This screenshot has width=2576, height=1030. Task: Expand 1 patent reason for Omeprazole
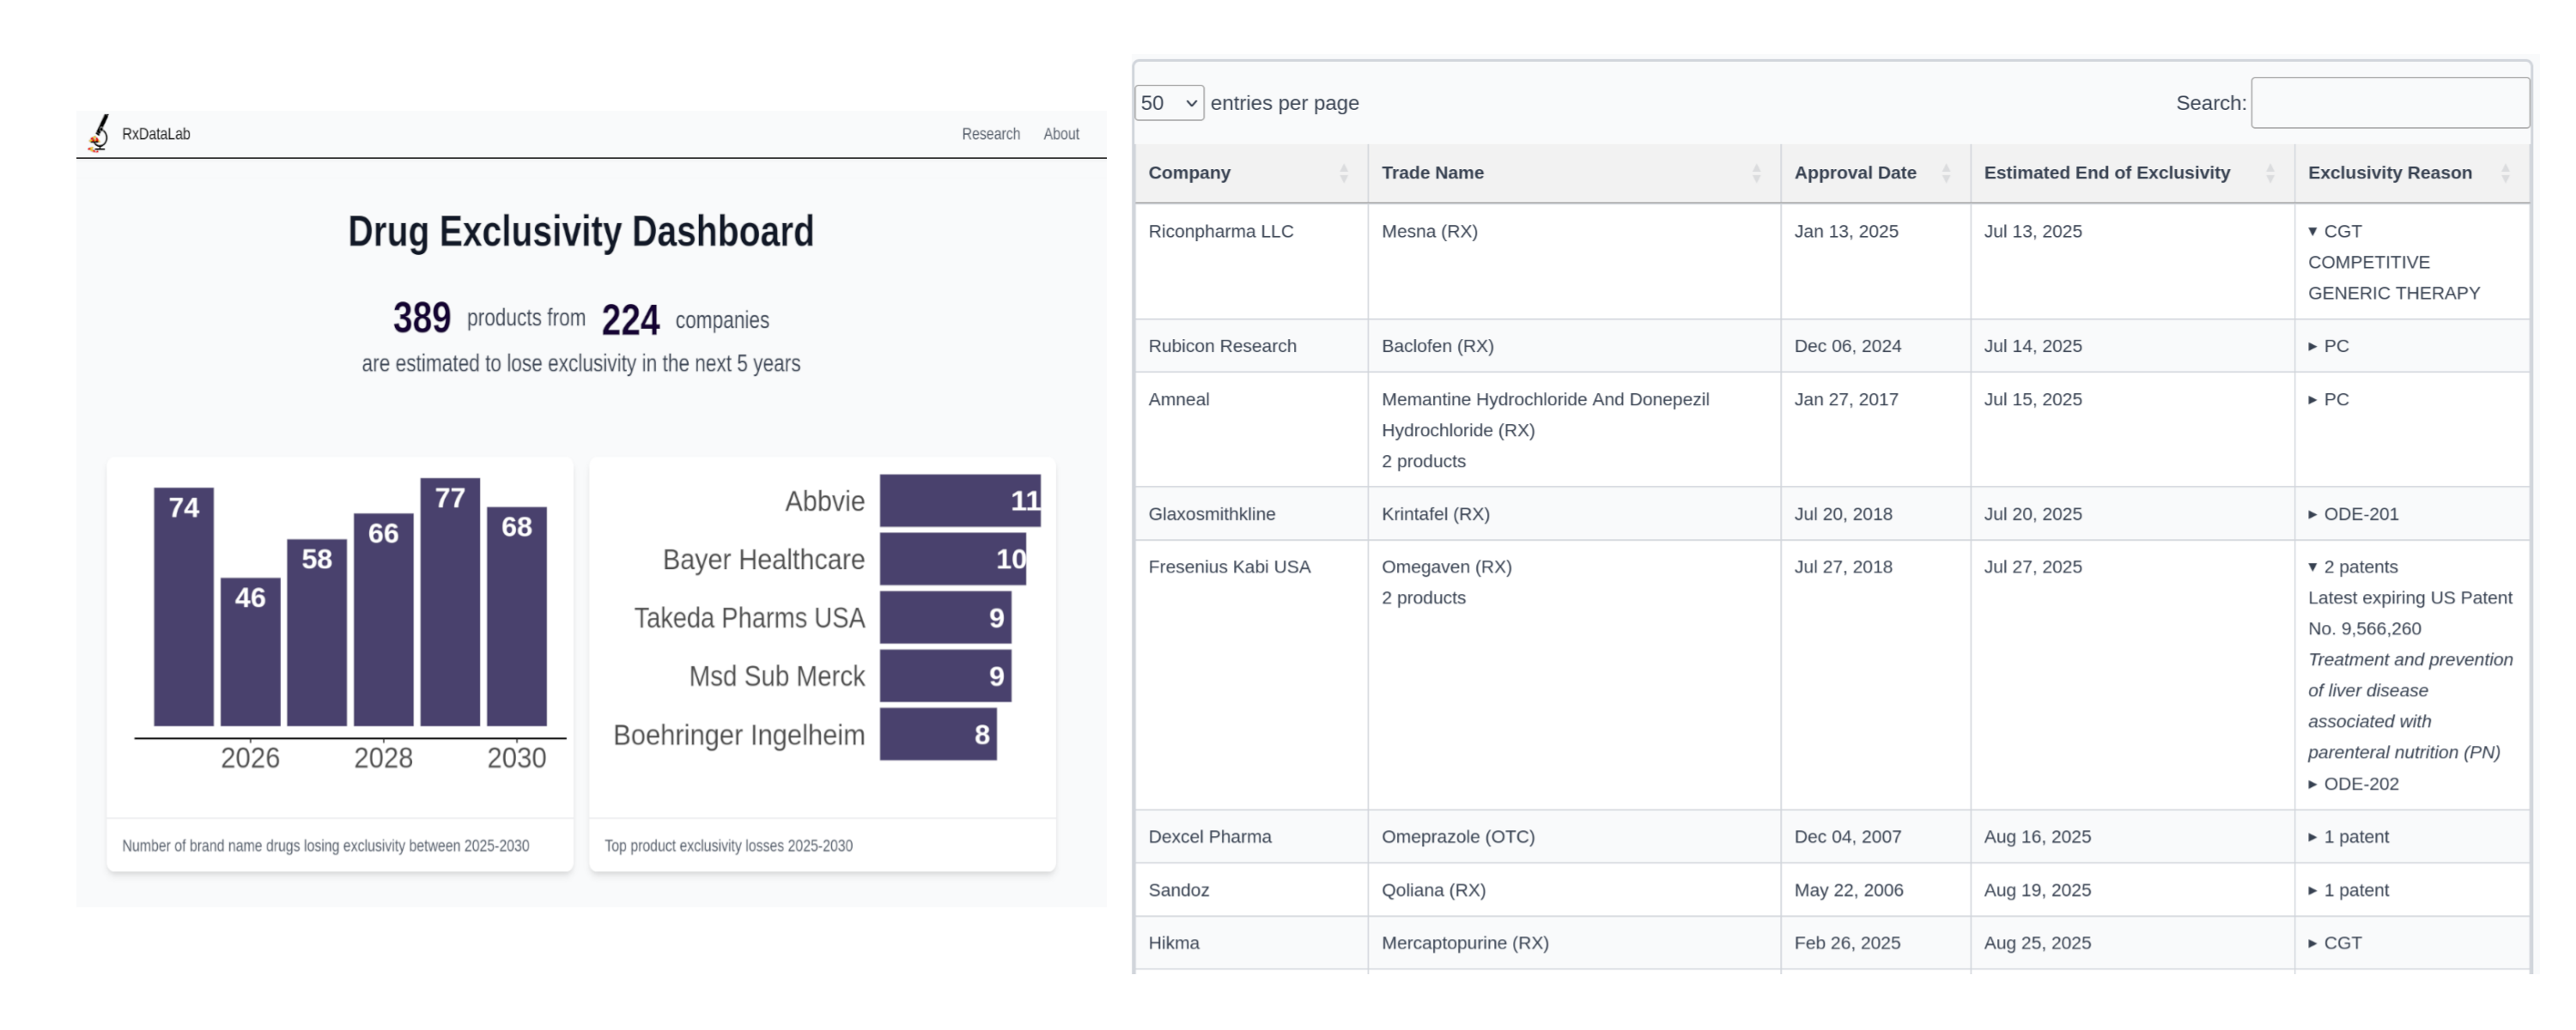click(2348, 837)
